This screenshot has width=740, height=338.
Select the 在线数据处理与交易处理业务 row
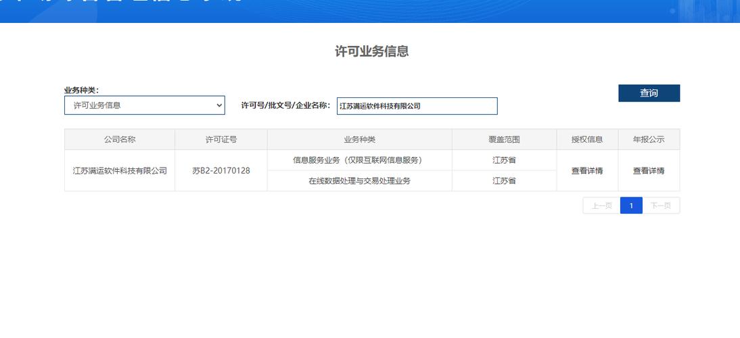pos(359,181)
